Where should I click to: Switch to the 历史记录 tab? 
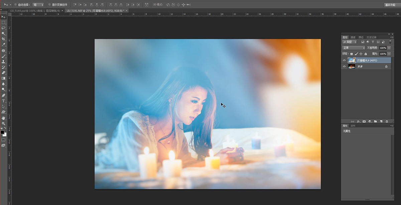click(x=372, y=37)
